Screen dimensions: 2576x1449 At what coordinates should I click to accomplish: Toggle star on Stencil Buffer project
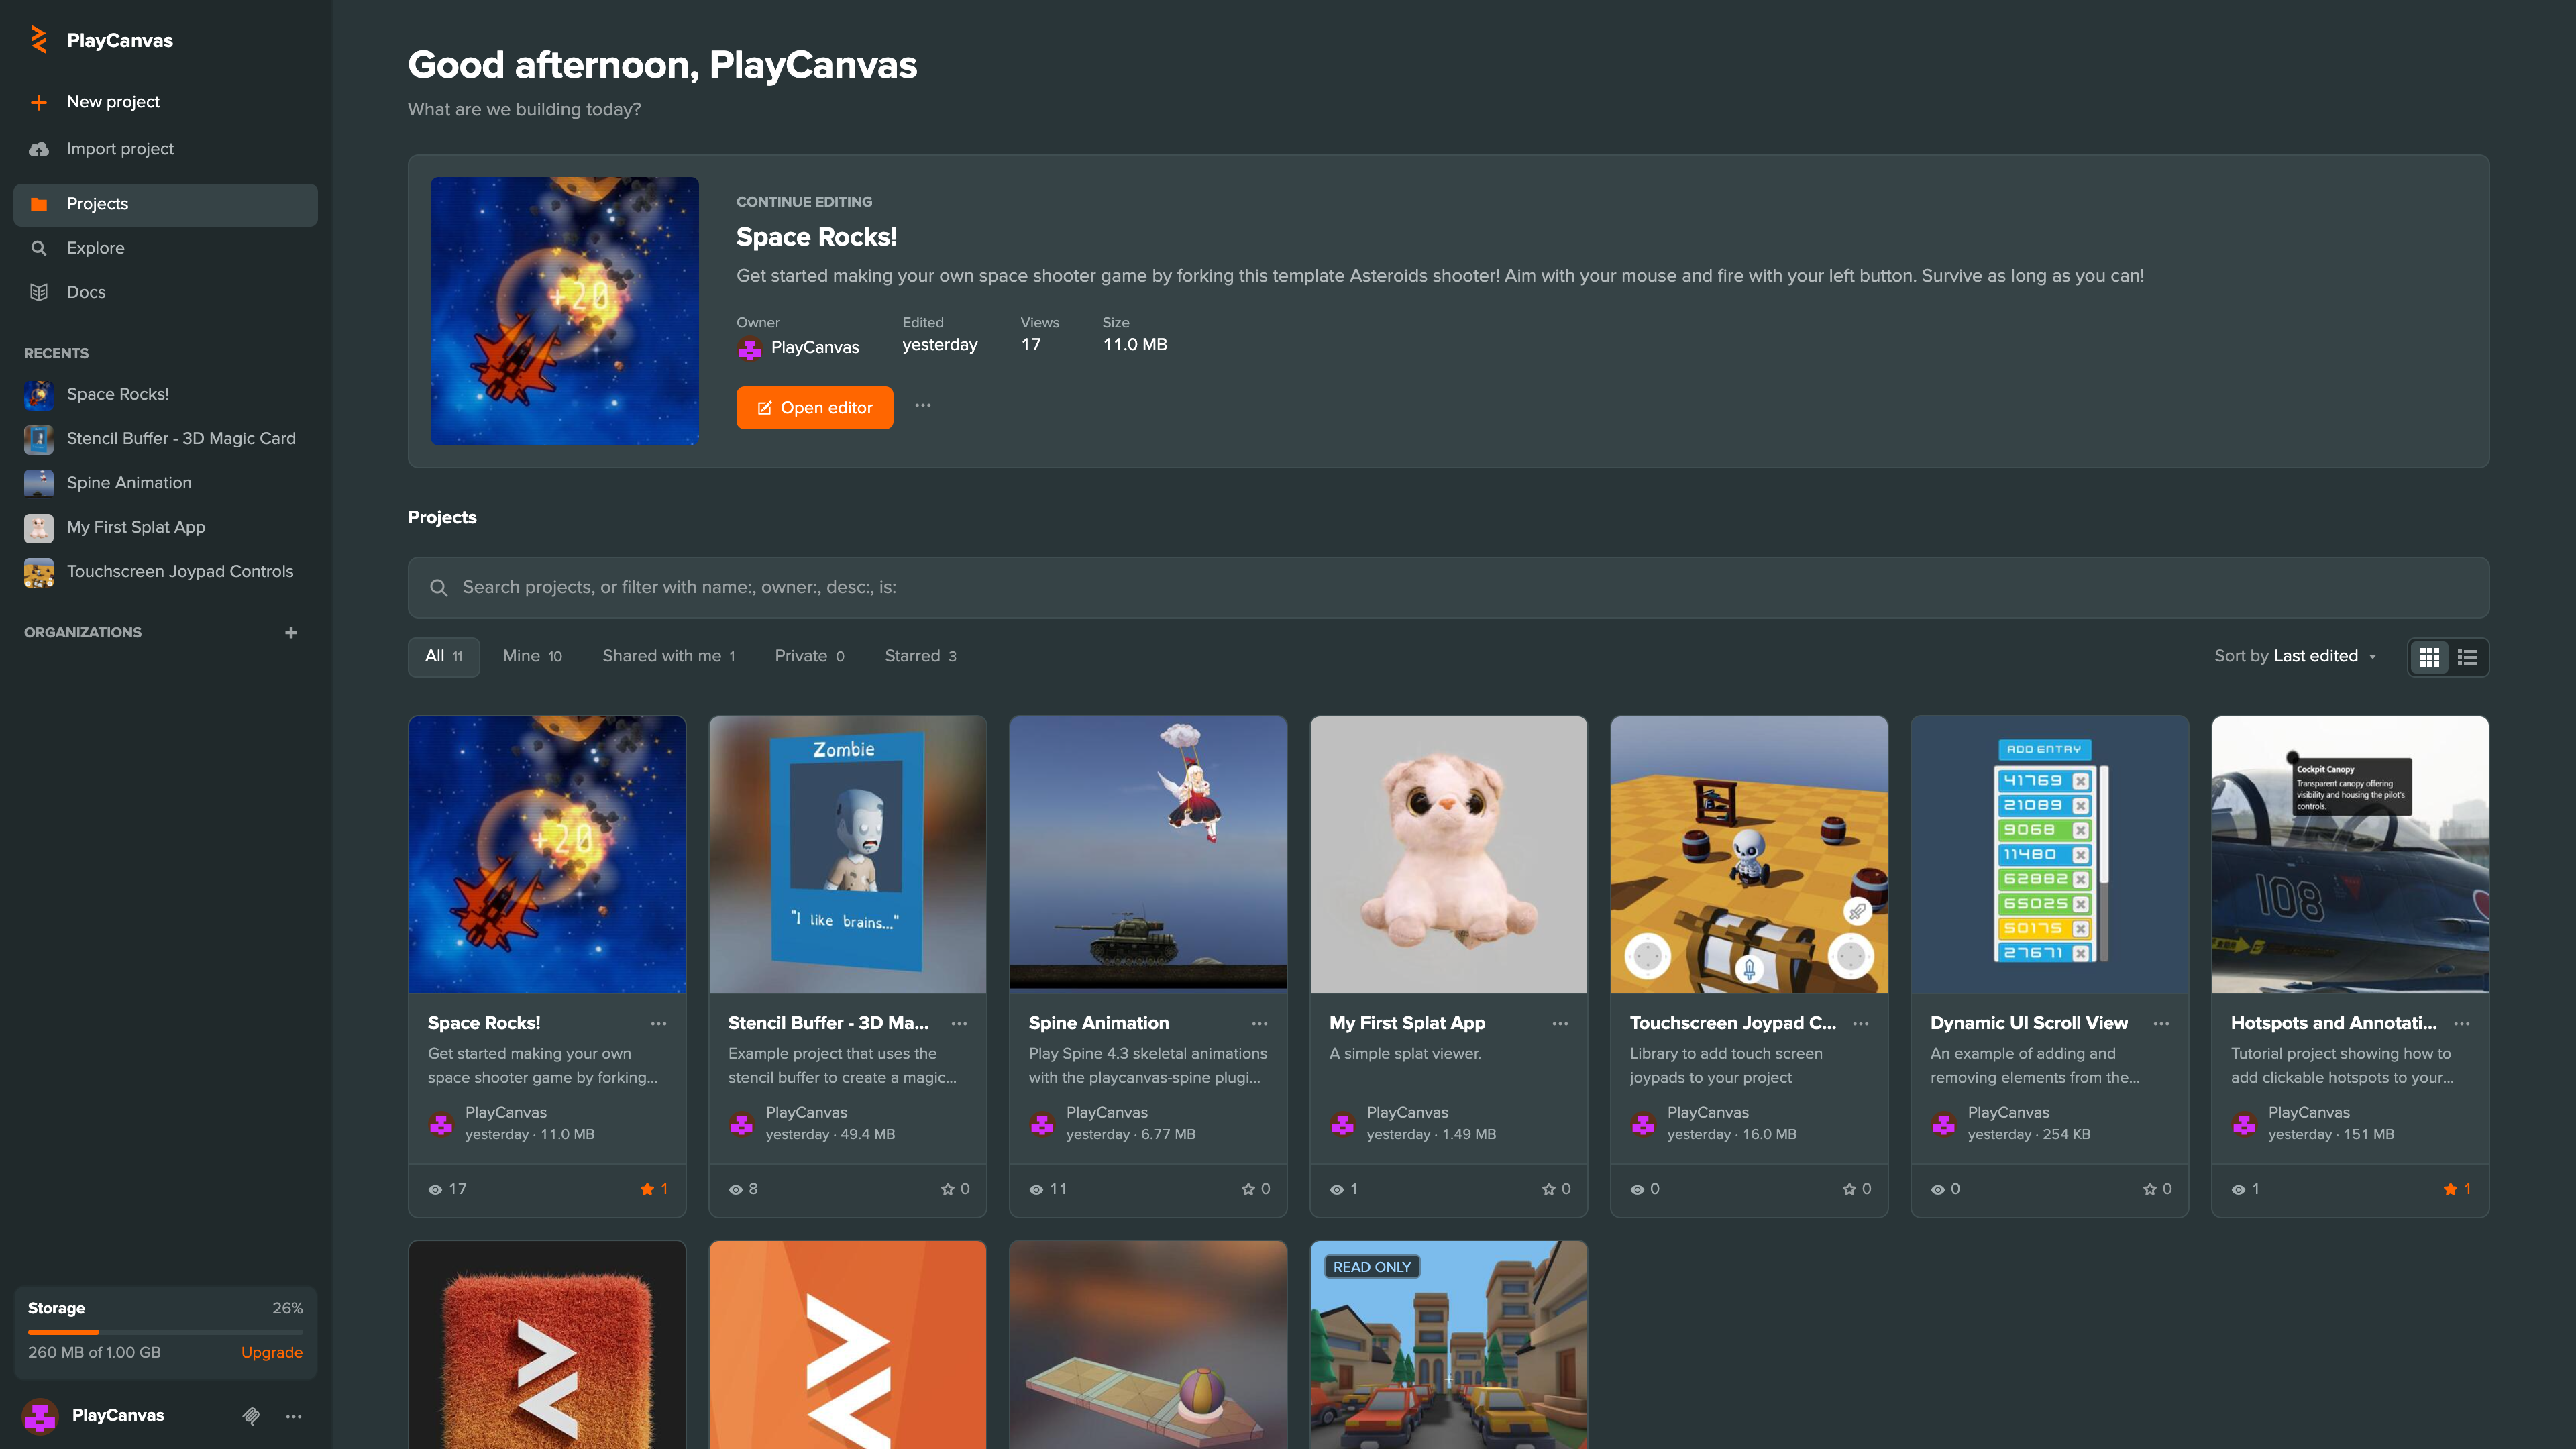click(x=947, y=1189)
